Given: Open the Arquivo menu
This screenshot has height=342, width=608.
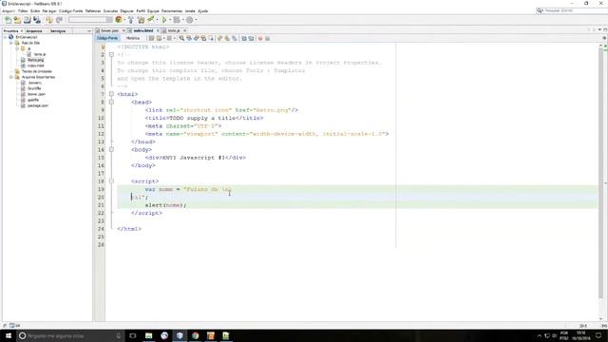Looking at the screenshot, I should pyautogui.click(x=9, y=10).
